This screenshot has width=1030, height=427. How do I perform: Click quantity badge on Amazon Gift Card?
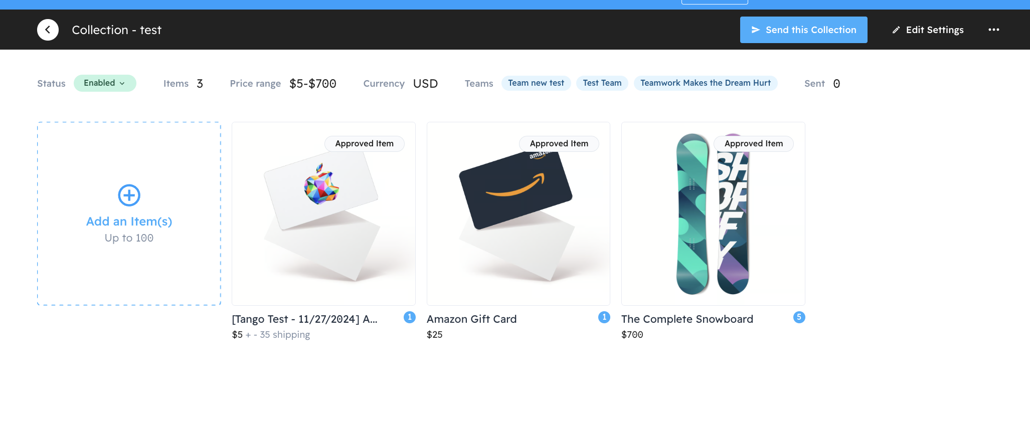[604, 317]
